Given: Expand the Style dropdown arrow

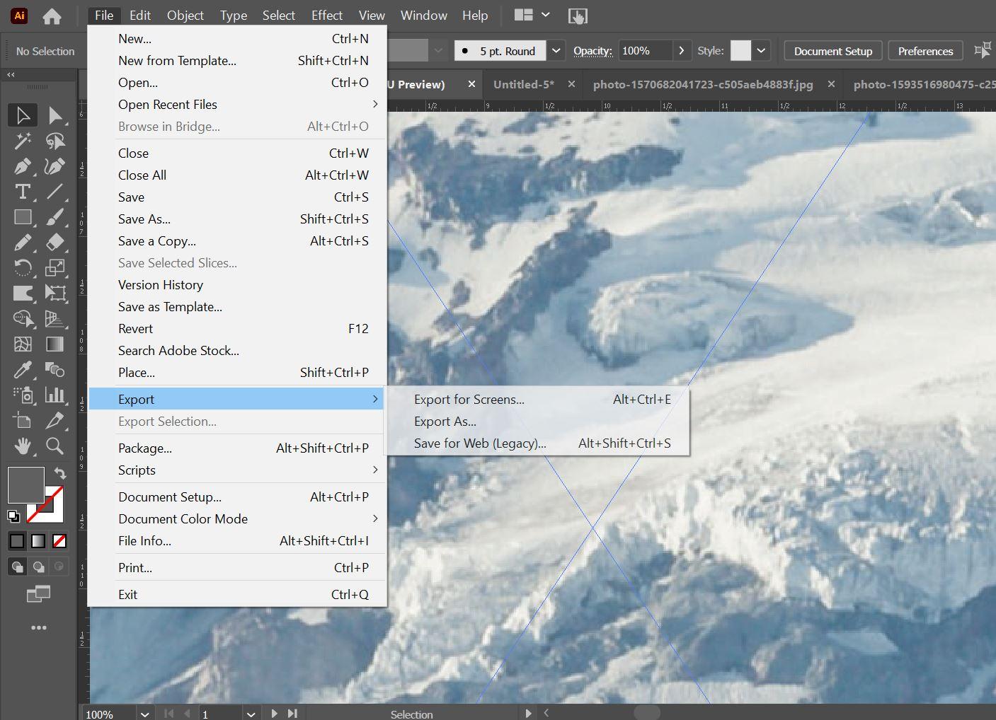Looking at the screenshot, I should click(x=761, y=51).
